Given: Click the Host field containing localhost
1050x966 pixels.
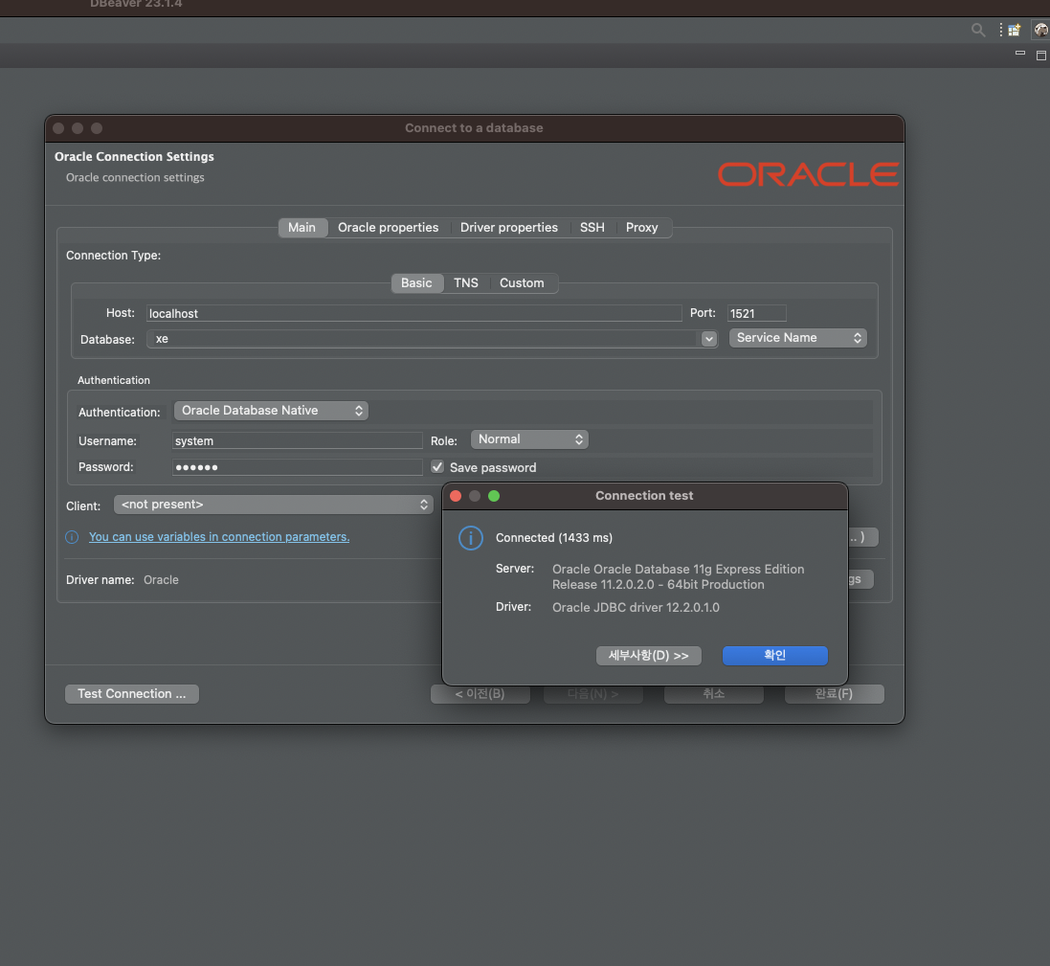Looking at the screenshot, I should (413, 313).
